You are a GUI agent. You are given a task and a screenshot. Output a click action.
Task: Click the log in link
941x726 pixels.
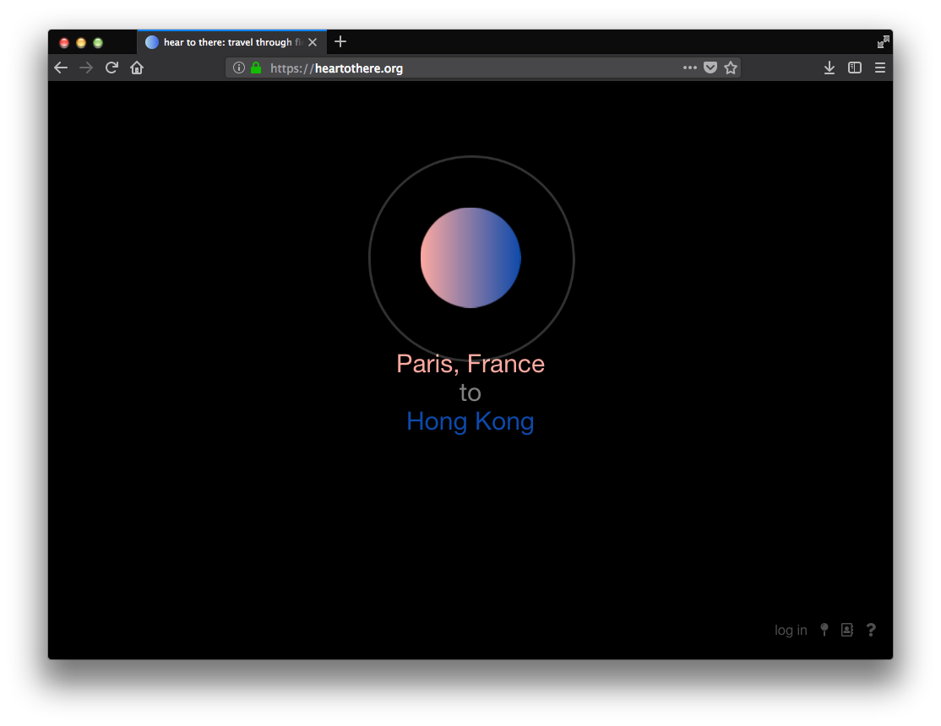[791, 631]
